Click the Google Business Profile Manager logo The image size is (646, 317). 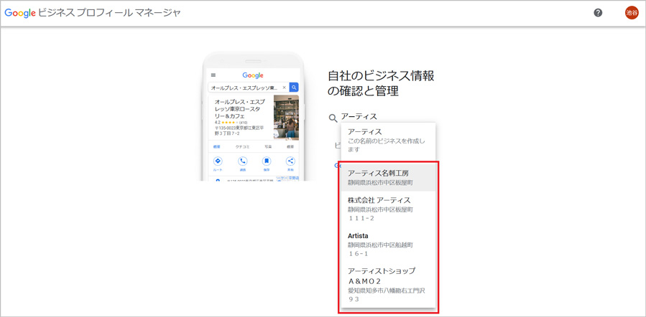92,13
